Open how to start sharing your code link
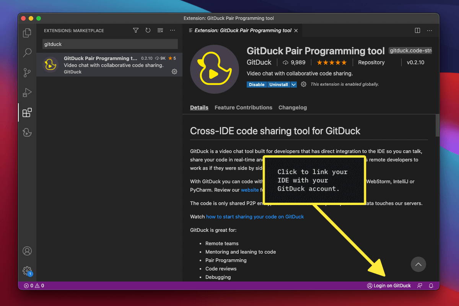 tap(255, 216)
